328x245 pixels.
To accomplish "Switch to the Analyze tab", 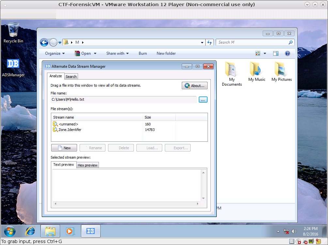I will (x=55, y=76).
